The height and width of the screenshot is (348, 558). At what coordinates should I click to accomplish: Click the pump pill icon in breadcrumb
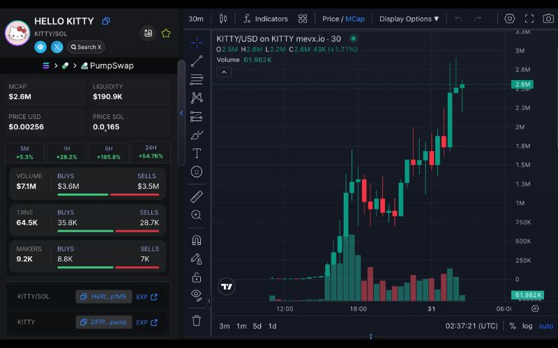[65, 65]
